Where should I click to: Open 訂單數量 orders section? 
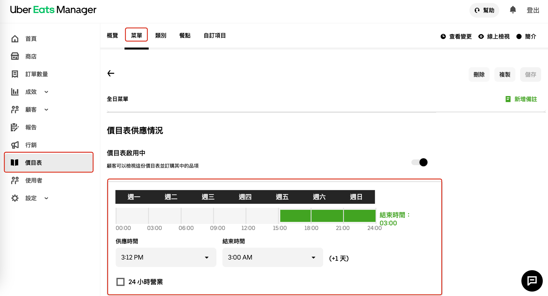(x=15, y=74)
